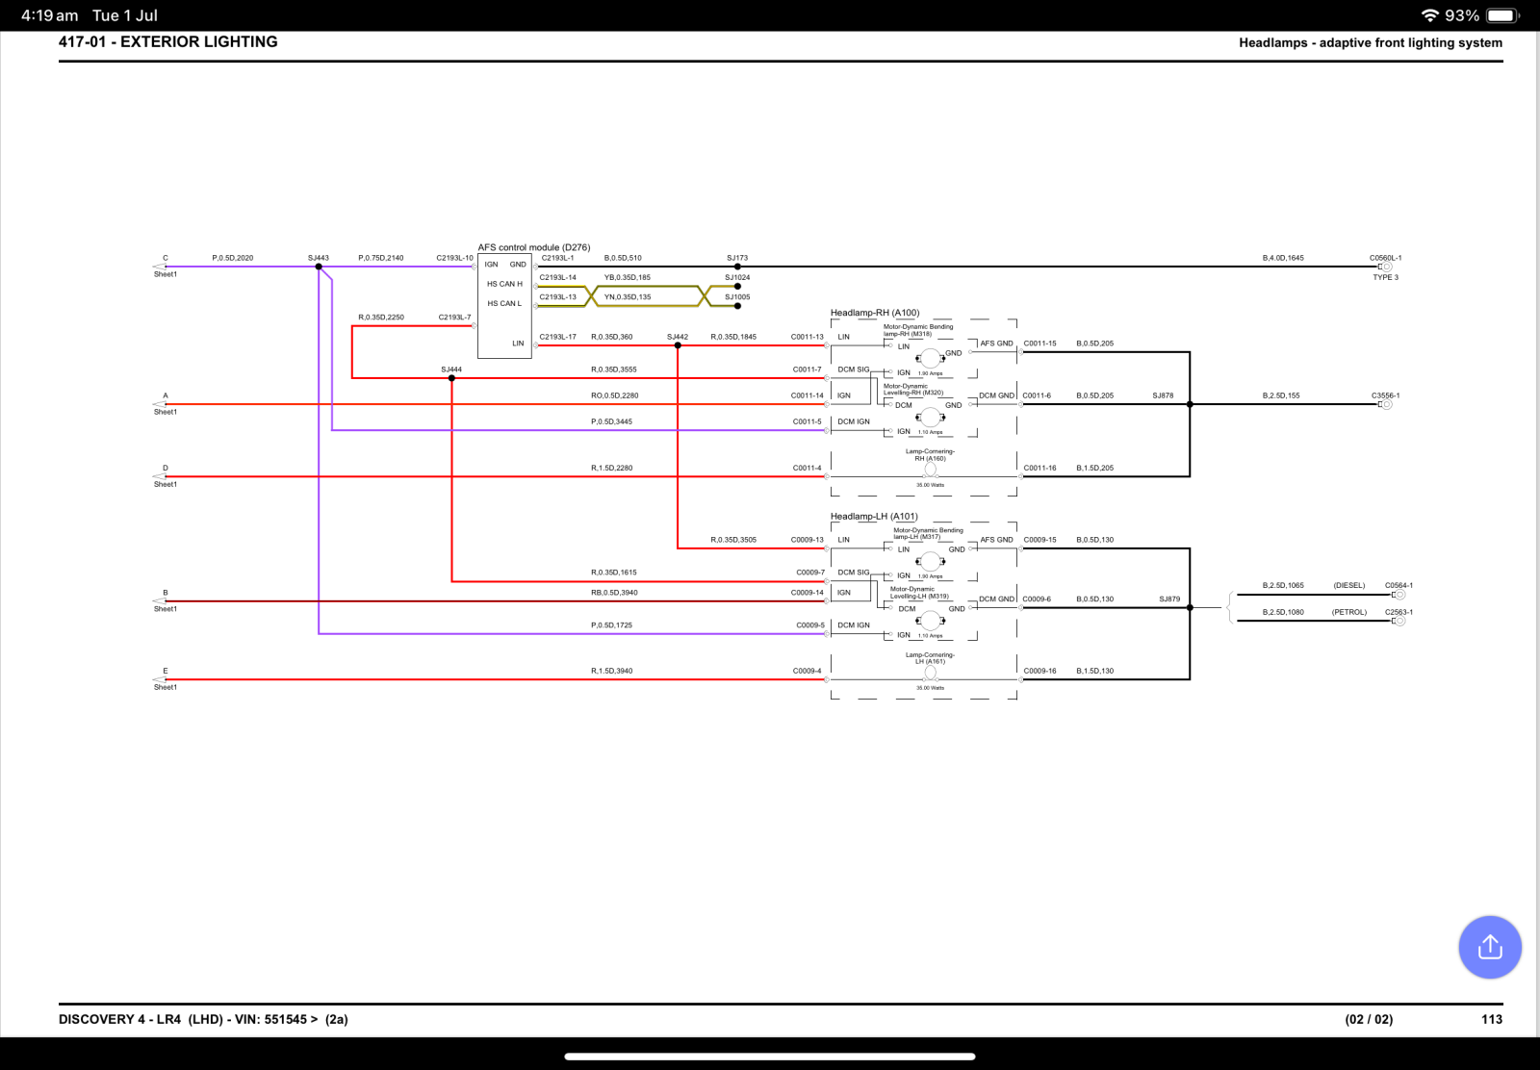The height and width of the screenshot is (1070, 1540).
Task: Tap connector label 'C0009-13'
Action: coord(808,540)
